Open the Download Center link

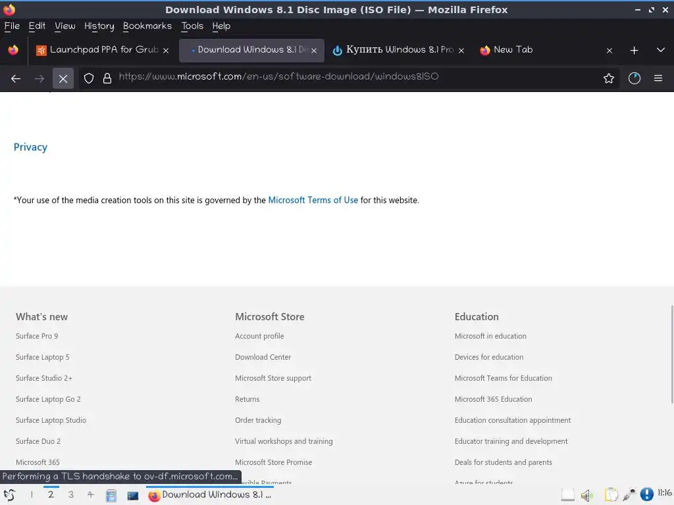tap(263, 357)
